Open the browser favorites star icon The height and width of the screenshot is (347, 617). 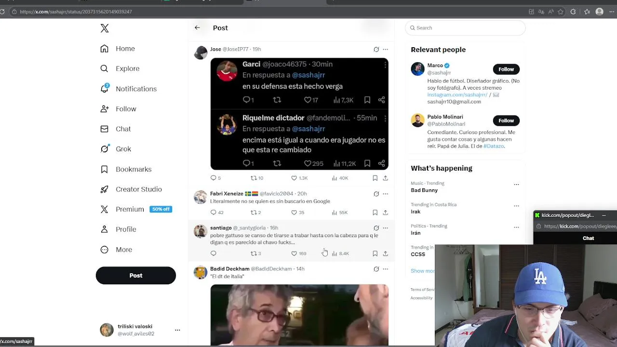pyautogui.click(x=561, y=12)
